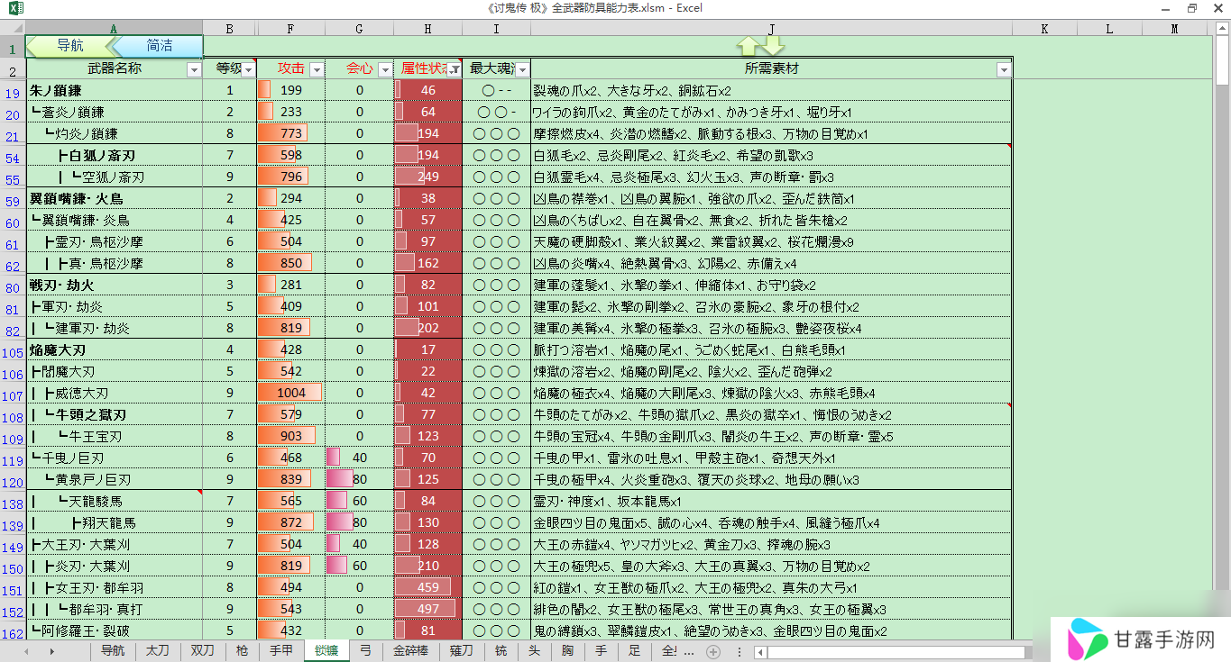
Task: Select column A header
Action: pos(114,29)
